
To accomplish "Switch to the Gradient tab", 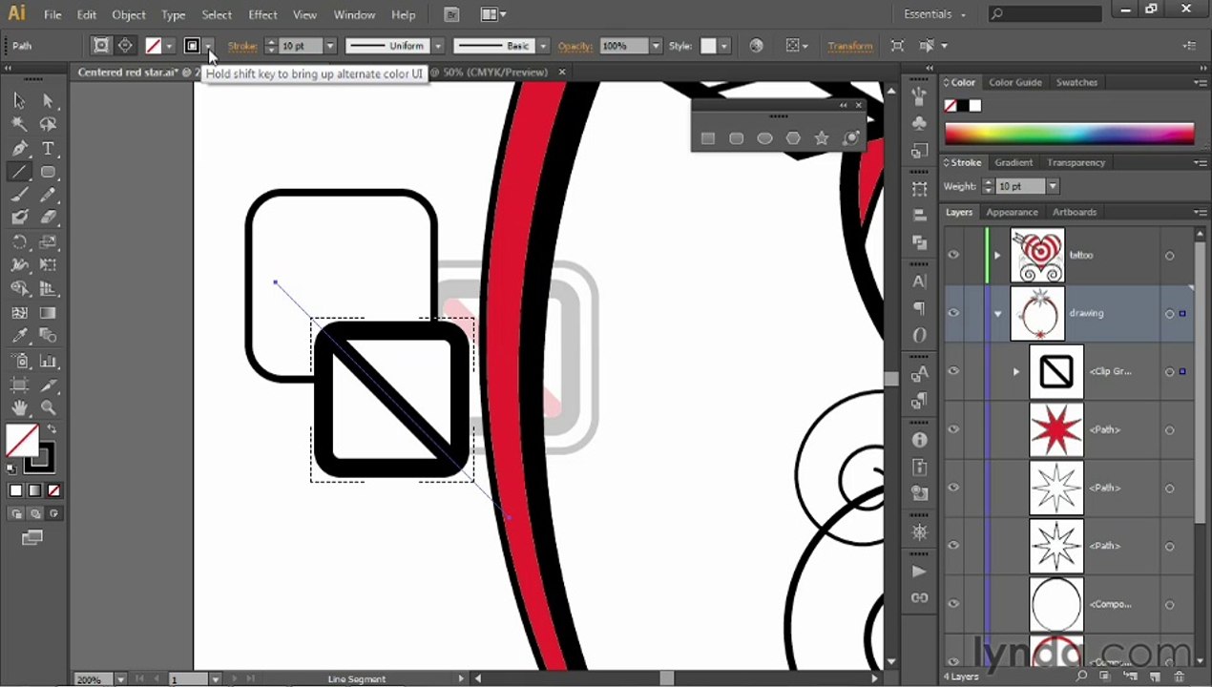I will coord(1013,162).
